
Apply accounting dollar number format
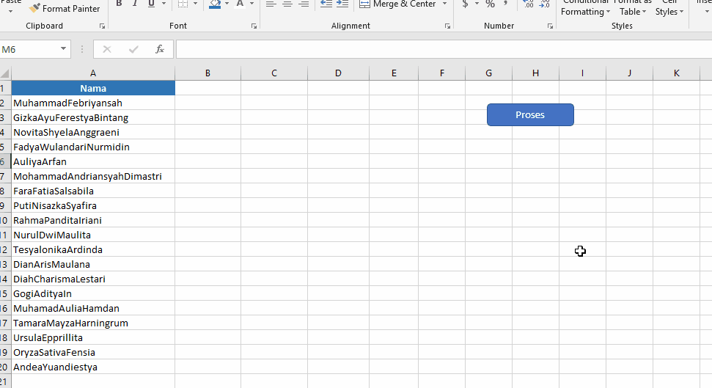point(465,4)
